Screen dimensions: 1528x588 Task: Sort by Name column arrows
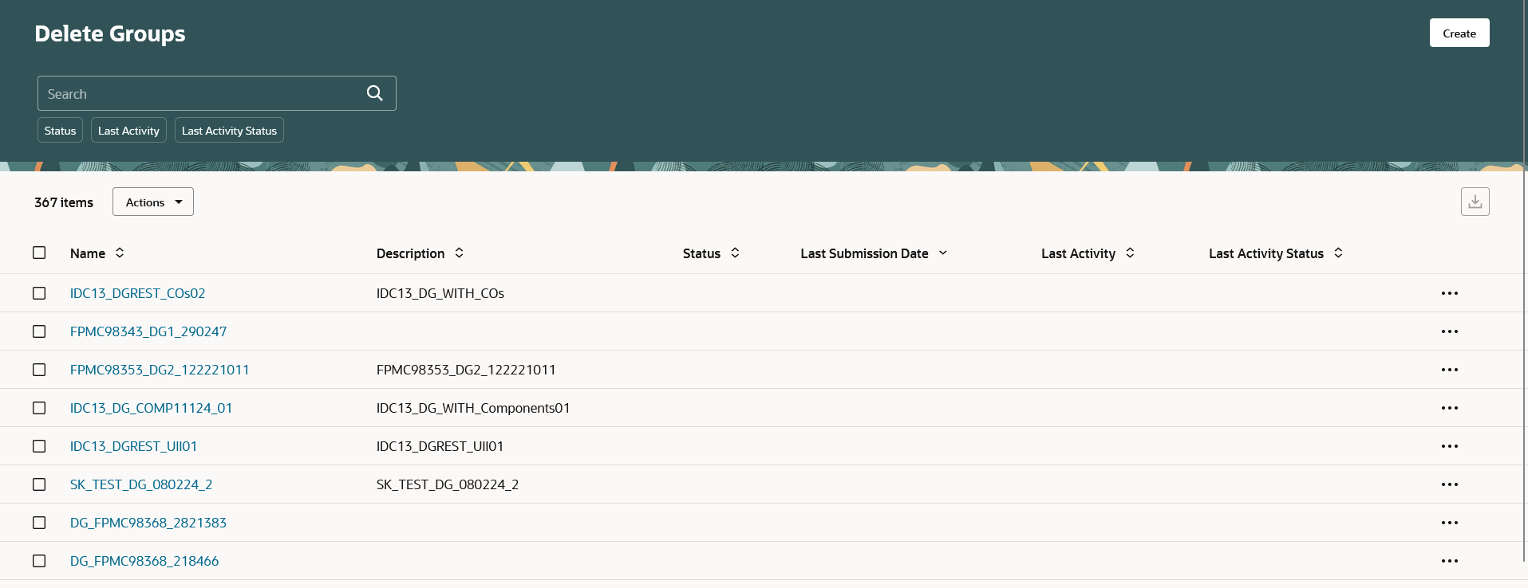click(x=120, y=253)
